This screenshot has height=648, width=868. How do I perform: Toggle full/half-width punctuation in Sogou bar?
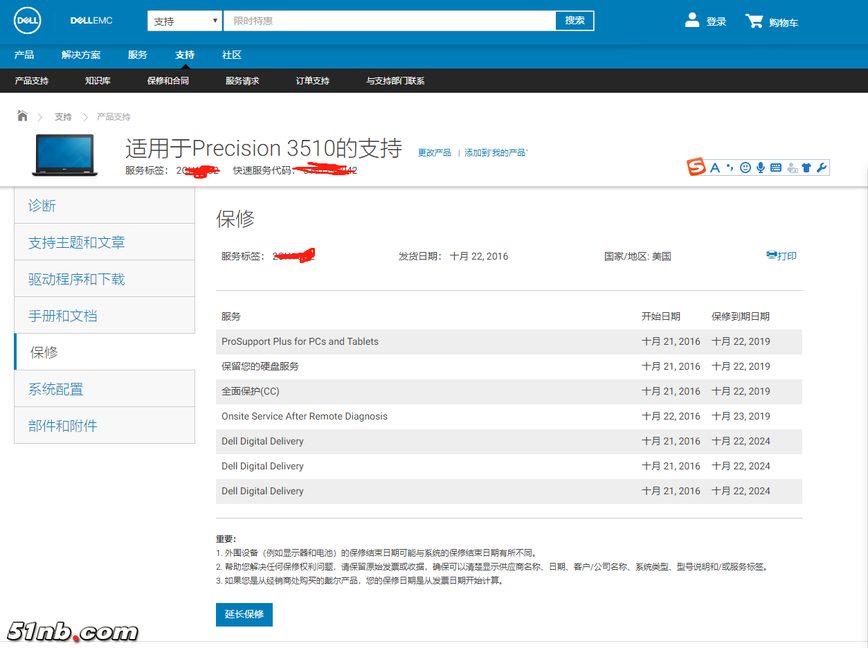pos(730,167)
